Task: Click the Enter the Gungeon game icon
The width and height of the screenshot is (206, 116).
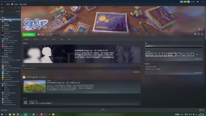Action: 3,78
